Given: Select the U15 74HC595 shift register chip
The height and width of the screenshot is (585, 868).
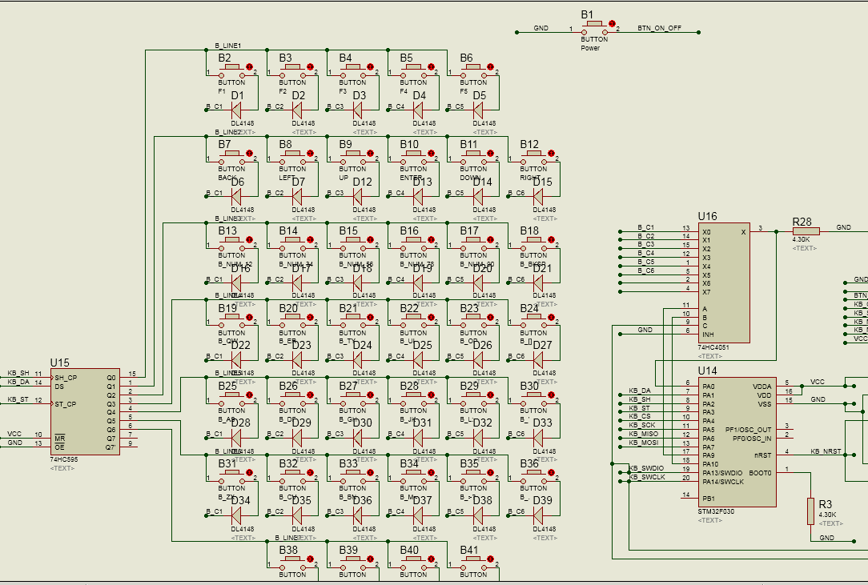Looking at the screenshot, I should [x=85, y=411].
